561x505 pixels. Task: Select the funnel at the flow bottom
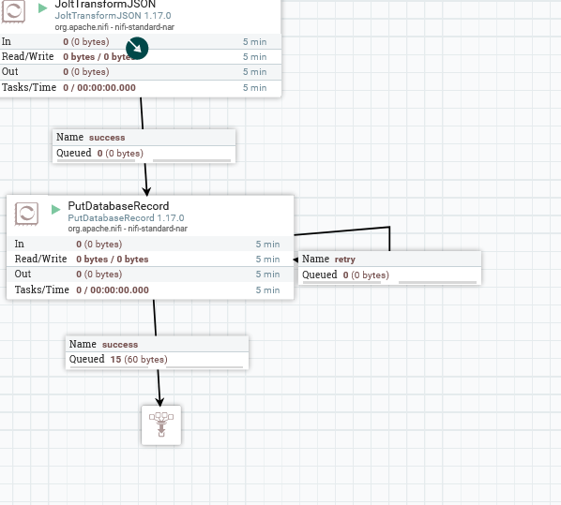tap(161, 425)
